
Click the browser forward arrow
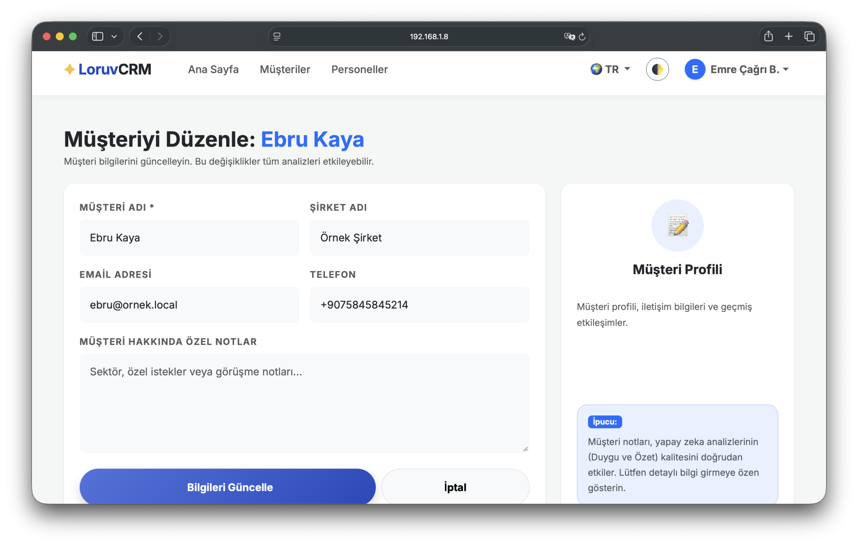click(x=160, y=36)
